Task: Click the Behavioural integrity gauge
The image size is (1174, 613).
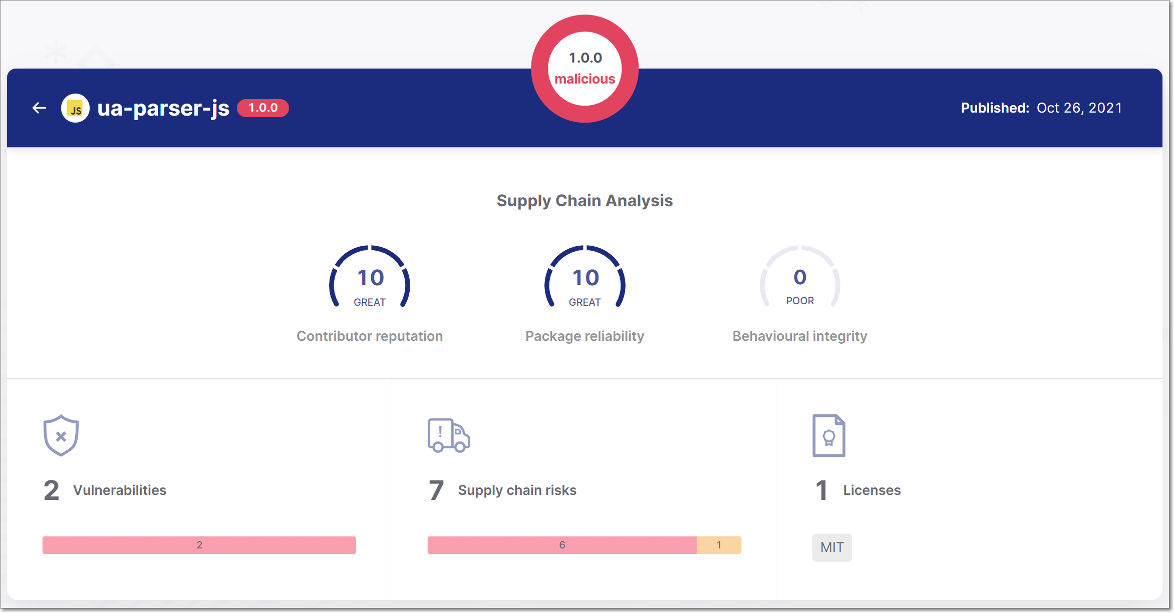Action: tap(800, 278)
